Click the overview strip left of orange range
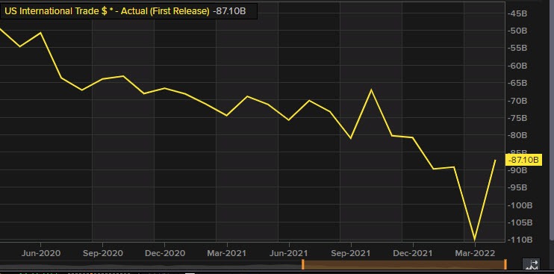Image resolution: width=554 pixels, height=274 pixels. 151,264
